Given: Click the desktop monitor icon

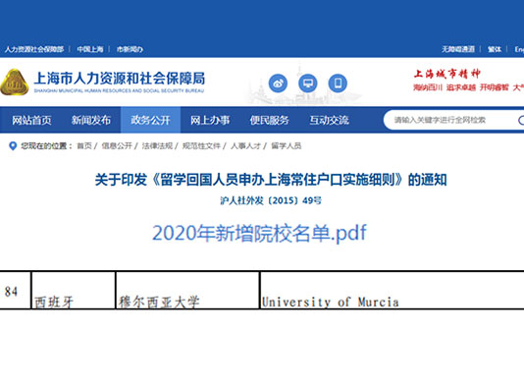Looking at the screenshot, I should coord(308,83).
